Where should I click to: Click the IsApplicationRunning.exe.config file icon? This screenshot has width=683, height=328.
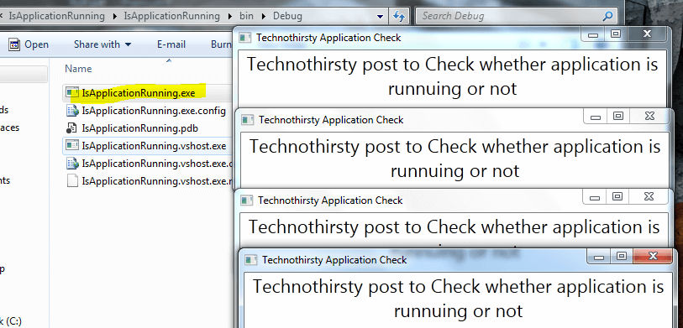pyautogui.click(x=72, y=111)
